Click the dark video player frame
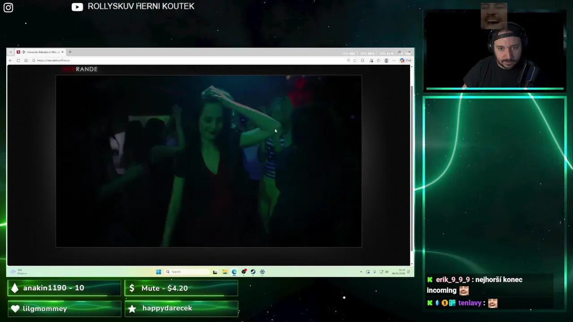 [x=209, y=161]
